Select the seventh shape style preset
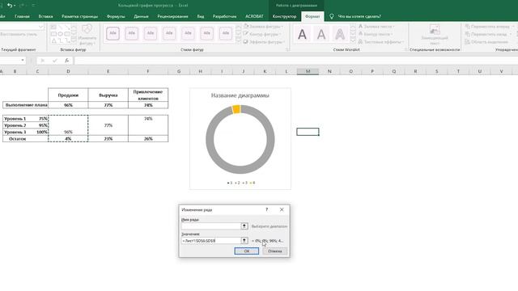Screen dimensions: 518x291 [226, 33]
